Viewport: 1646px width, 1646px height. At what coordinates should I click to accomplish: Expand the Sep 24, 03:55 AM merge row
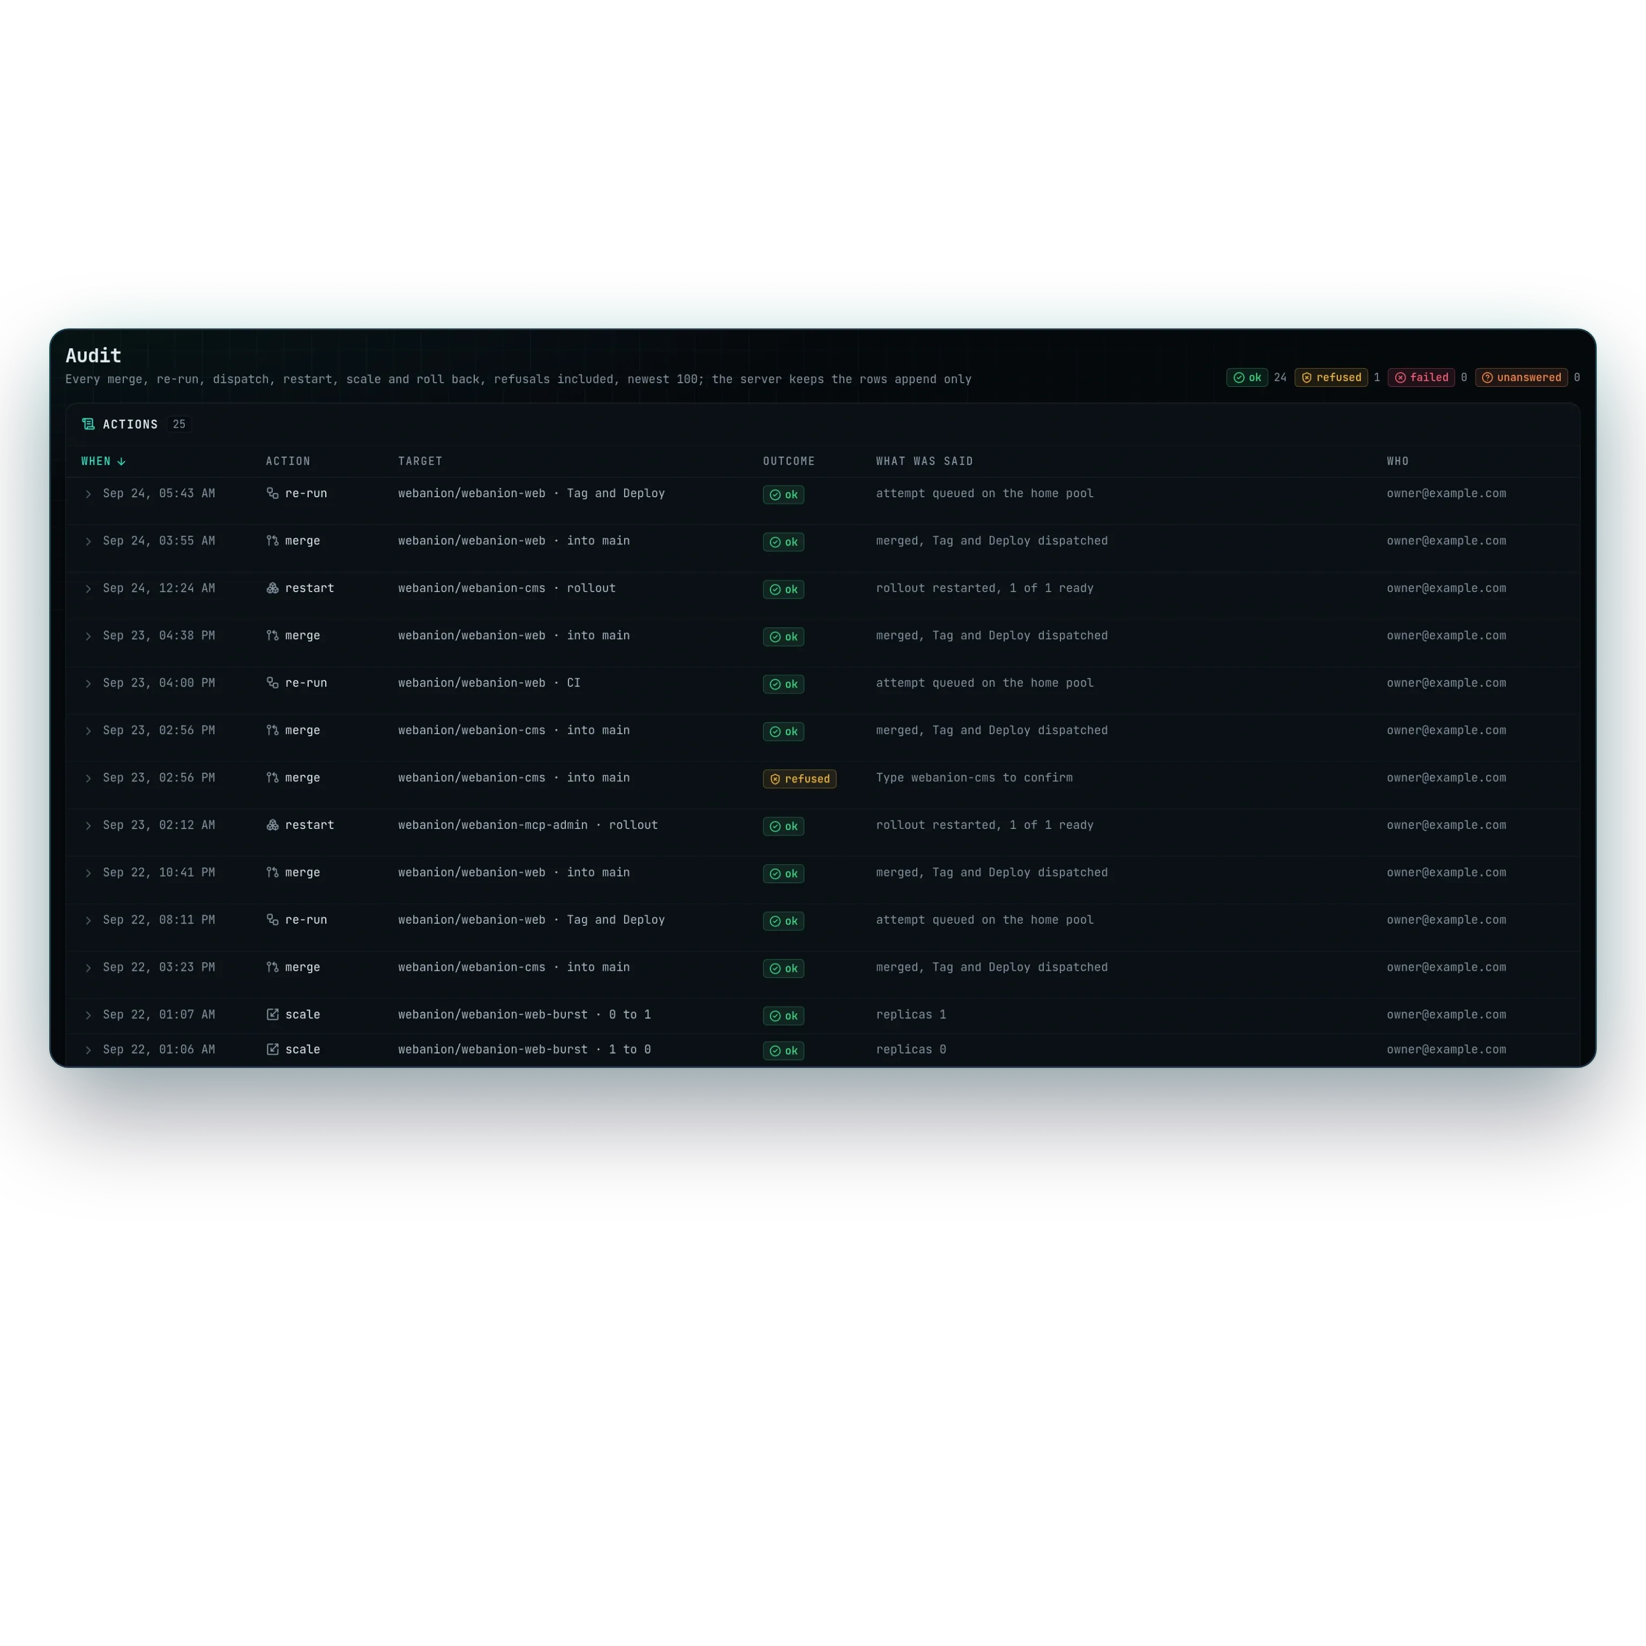pos(88,542)
